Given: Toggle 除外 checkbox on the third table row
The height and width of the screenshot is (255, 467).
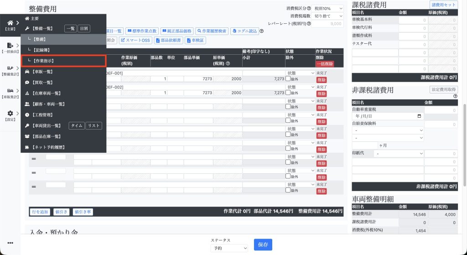Looking at the screenshot, I should (x=288, y=107).
